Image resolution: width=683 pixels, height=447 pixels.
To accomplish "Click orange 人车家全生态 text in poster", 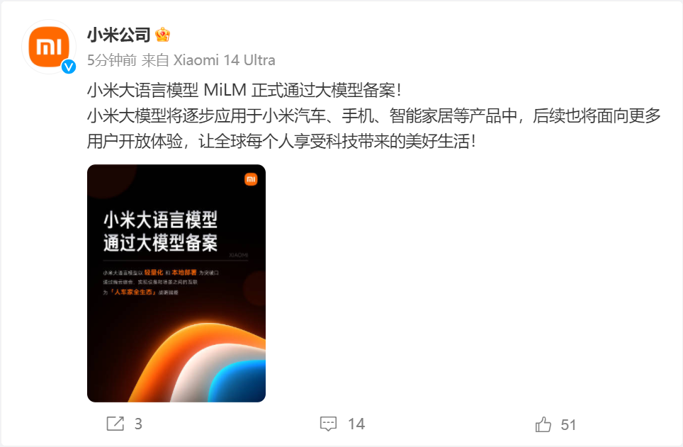I will (x=134, y=292).
